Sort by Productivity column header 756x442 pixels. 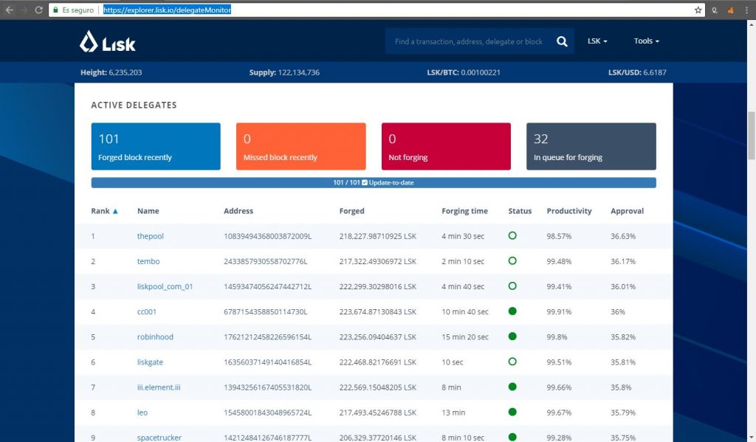[x=569, y=210]
